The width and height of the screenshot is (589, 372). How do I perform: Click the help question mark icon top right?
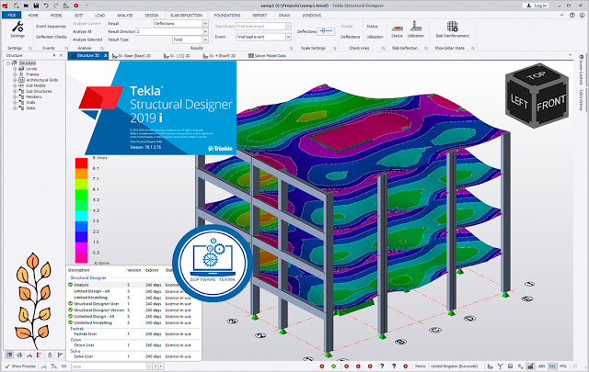(x=572, y=16)
